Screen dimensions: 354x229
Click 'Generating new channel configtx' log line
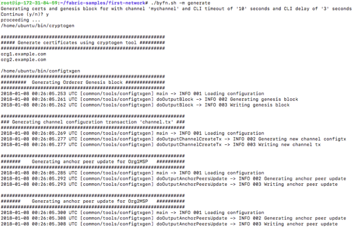click(173, 139)
